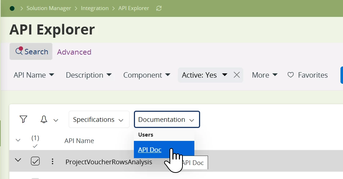Image resolution: width=343 pixels, height=179 pixels.
Task: Click ProjectVoucherRowsAnalysis API name cell
Action: (109, 162)
